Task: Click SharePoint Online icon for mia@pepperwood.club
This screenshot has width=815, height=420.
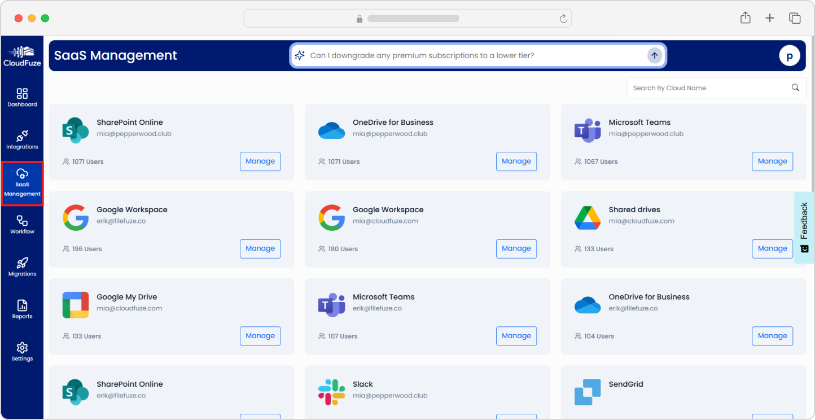Action: 76,130
